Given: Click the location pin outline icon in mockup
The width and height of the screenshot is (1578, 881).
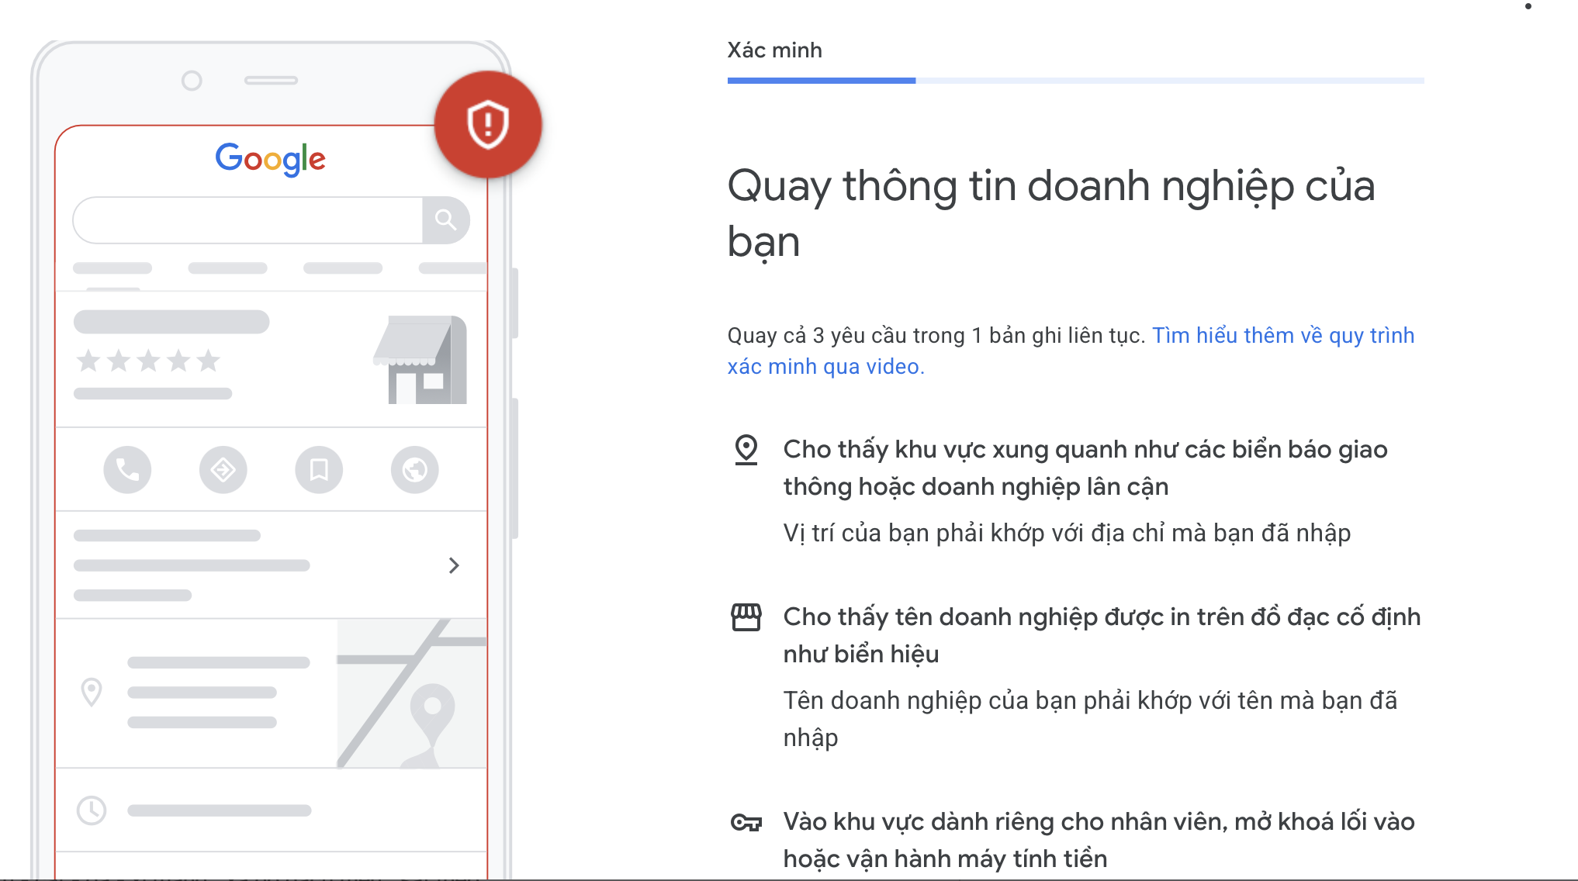Looking at the screenshot, I should coord(92,692).
